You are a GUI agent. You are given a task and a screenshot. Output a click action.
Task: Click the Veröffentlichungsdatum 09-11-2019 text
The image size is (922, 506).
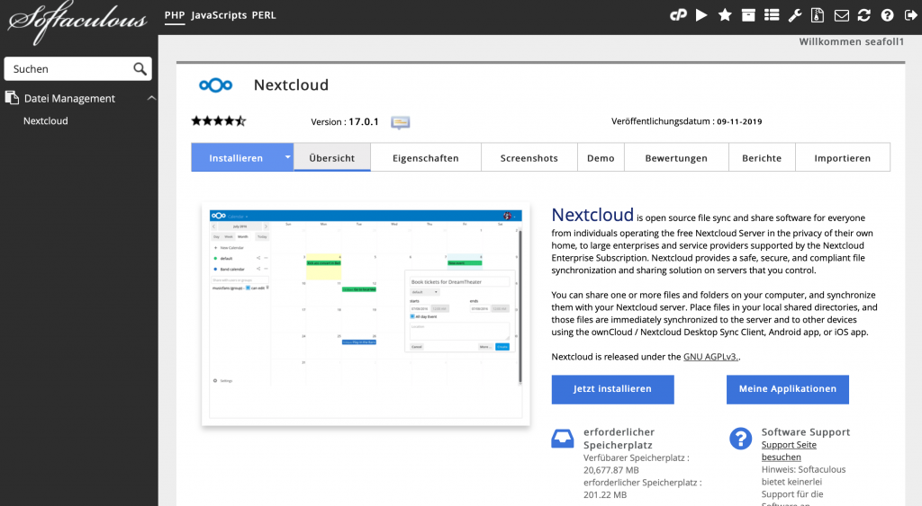coord(686,121)
